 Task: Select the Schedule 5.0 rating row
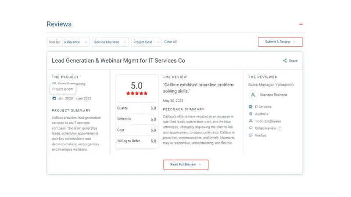click(x=136, y=119)
